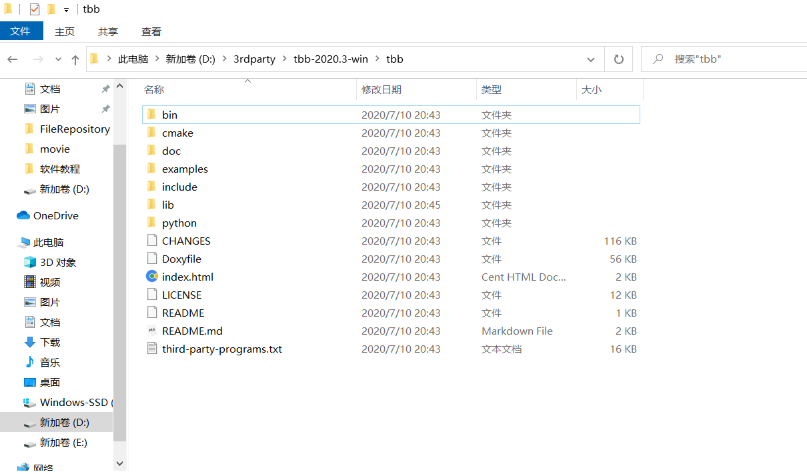This screenshot has width=807, height=474.
Task: Select the README.md markdown file
Action: (191, 331)
